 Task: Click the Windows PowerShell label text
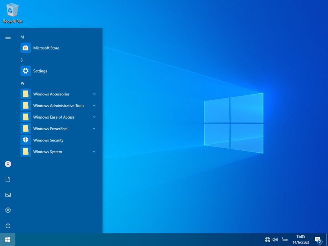pyautogui.click(x=51, y=128)
